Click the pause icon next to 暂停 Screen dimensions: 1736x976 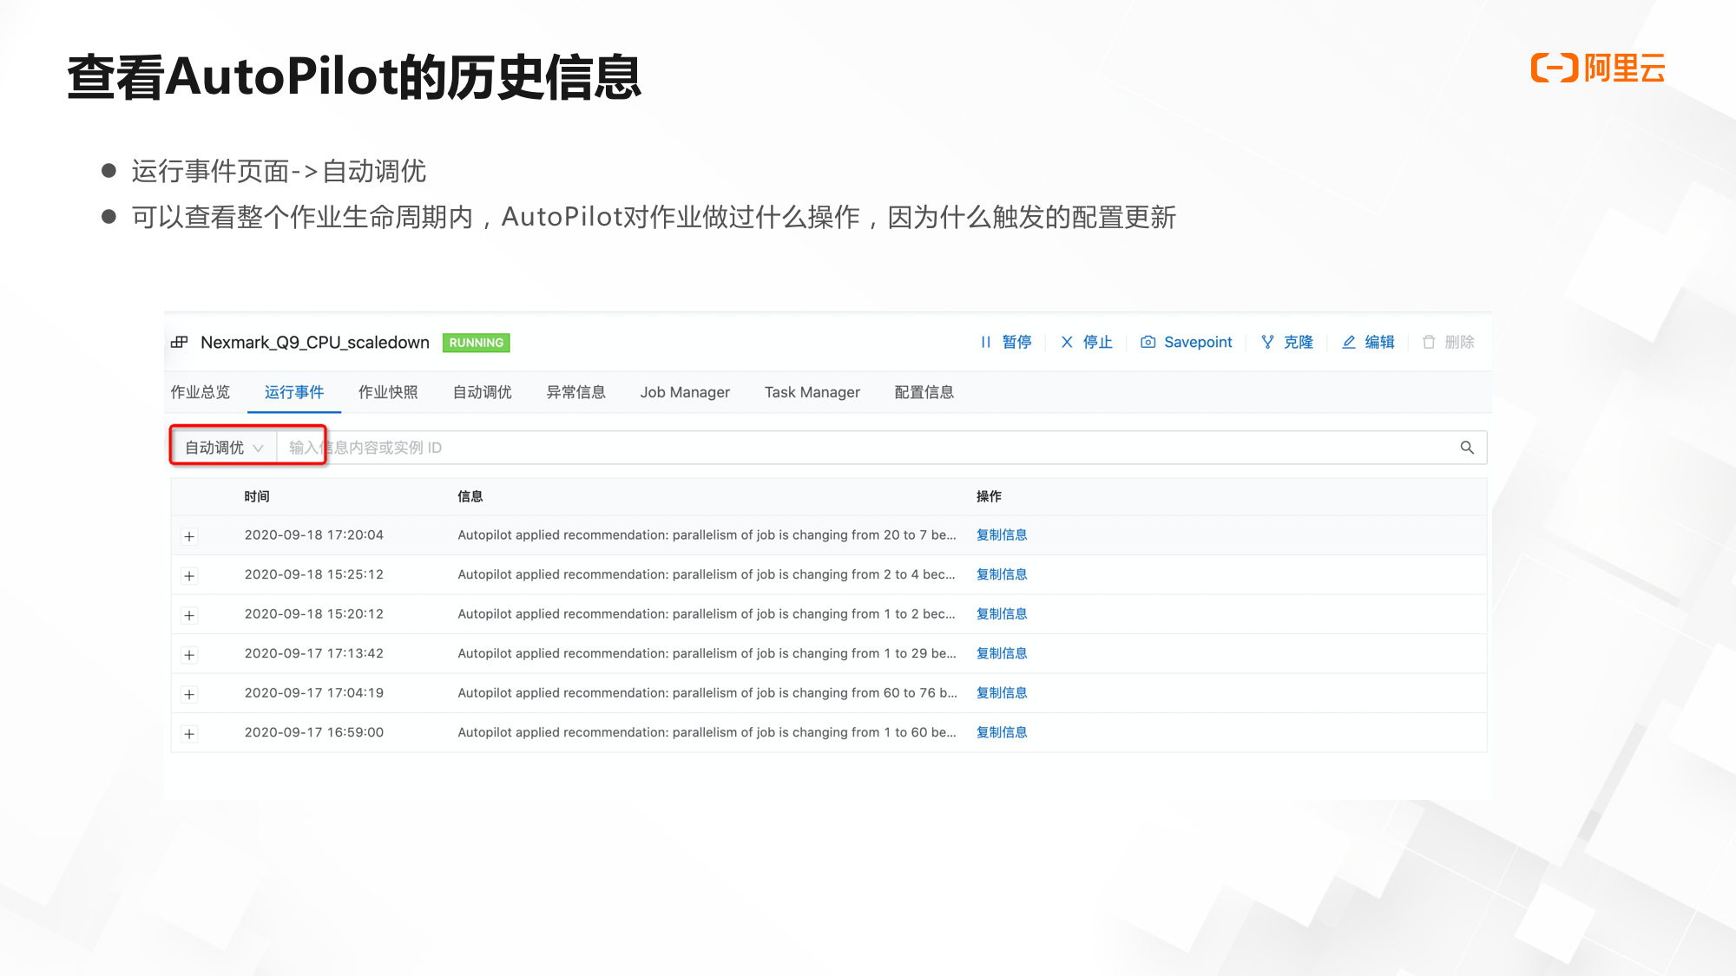[985, 342]
